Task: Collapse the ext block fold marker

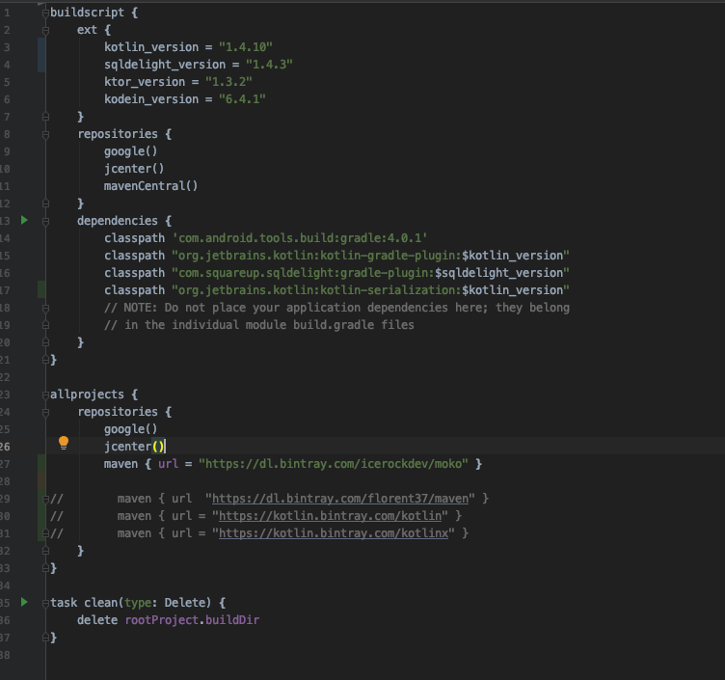Action: pos(45,31)
